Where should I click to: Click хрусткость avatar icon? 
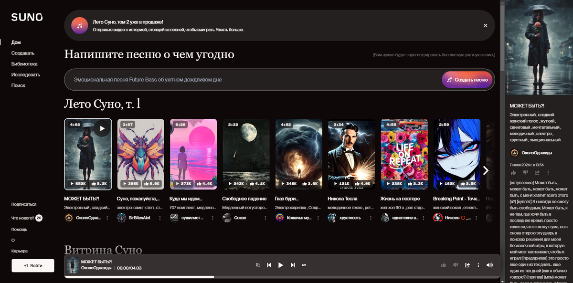[x=332, y=218]
